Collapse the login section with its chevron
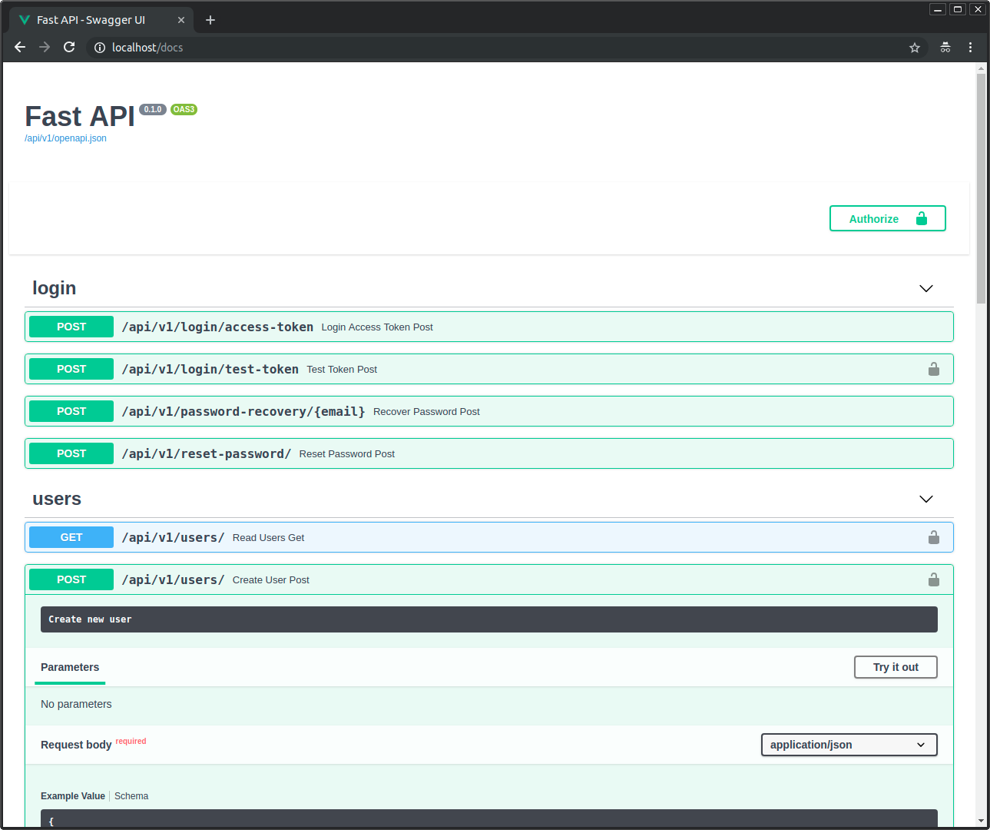 [925, 288]
